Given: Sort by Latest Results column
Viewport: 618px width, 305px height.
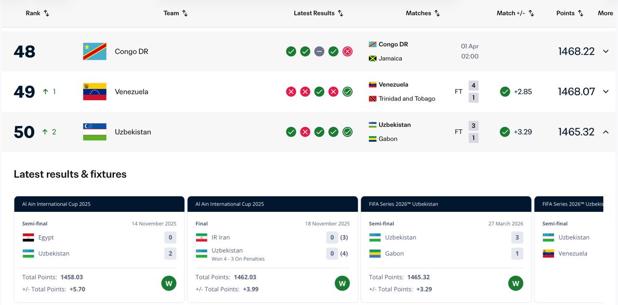Looking at the screenshot, I should click(x=340, y=14).
